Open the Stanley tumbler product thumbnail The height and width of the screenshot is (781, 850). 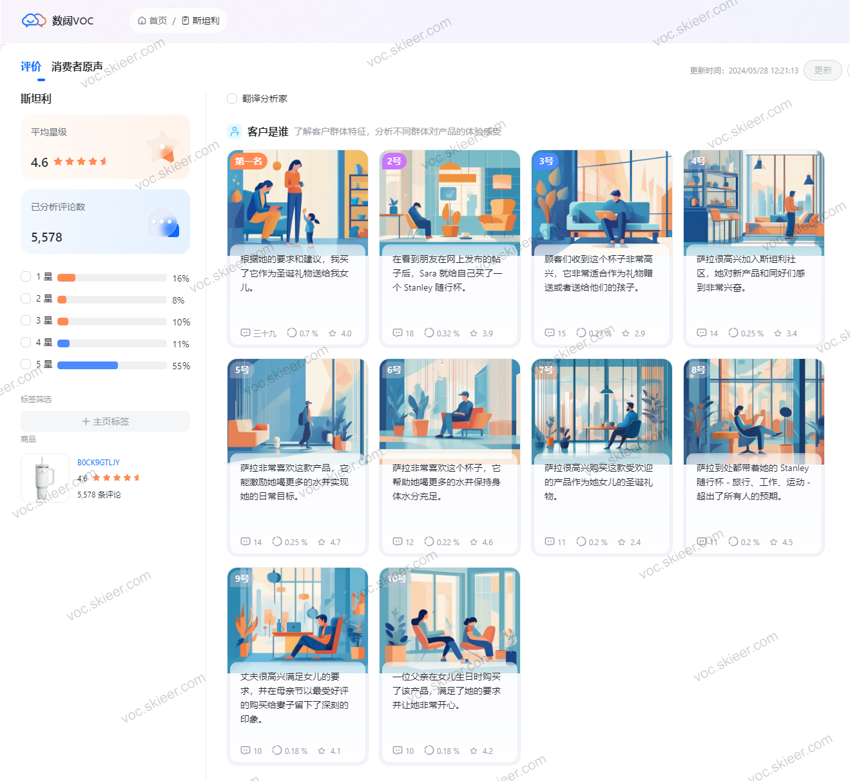(44, 477)
